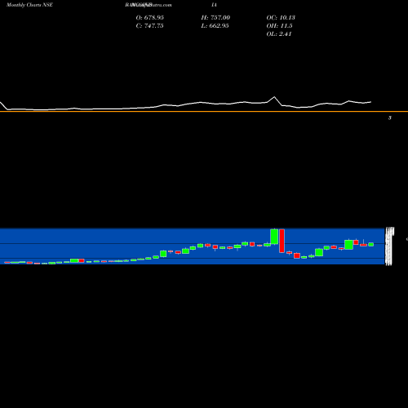The height and width of the screenshot is (408, 408).
Task: Click the 'OC: 10.13' reading
Action: [x=281, y=17]
